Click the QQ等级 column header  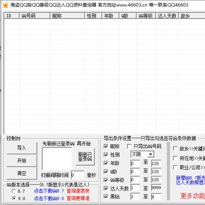[146, 16]
